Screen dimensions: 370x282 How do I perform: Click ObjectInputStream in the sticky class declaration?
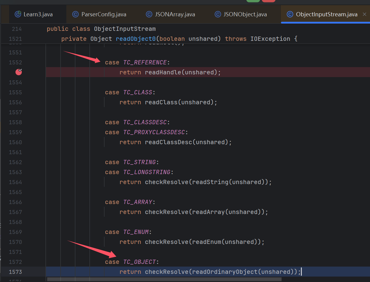click(125, 29)
